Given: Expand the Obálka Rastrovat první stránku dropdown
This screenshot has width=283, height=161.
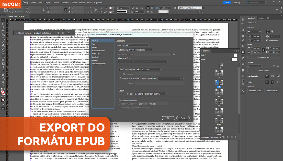Looking at the screenshot, I should click(139, 50).
